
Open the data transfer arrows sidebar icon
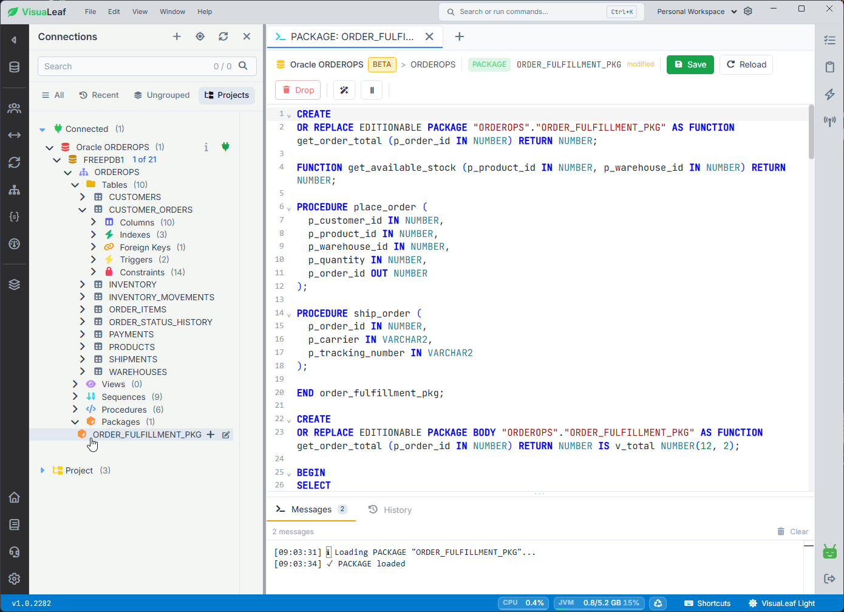click(15, 135)
